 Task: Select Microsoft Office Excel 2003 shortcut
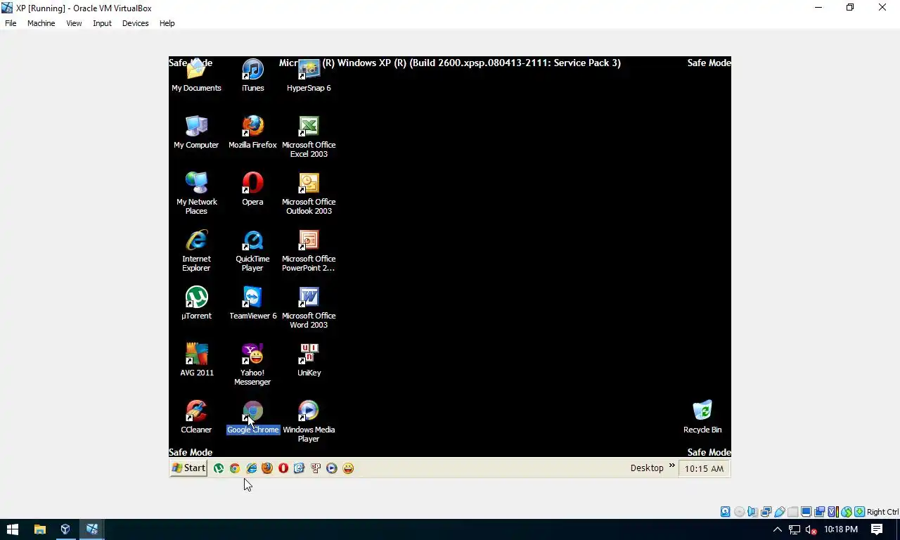[309, 136]
